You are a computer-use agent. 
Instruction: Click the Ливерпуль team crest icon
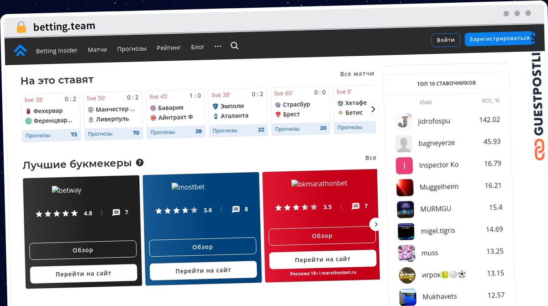point(90,119)
